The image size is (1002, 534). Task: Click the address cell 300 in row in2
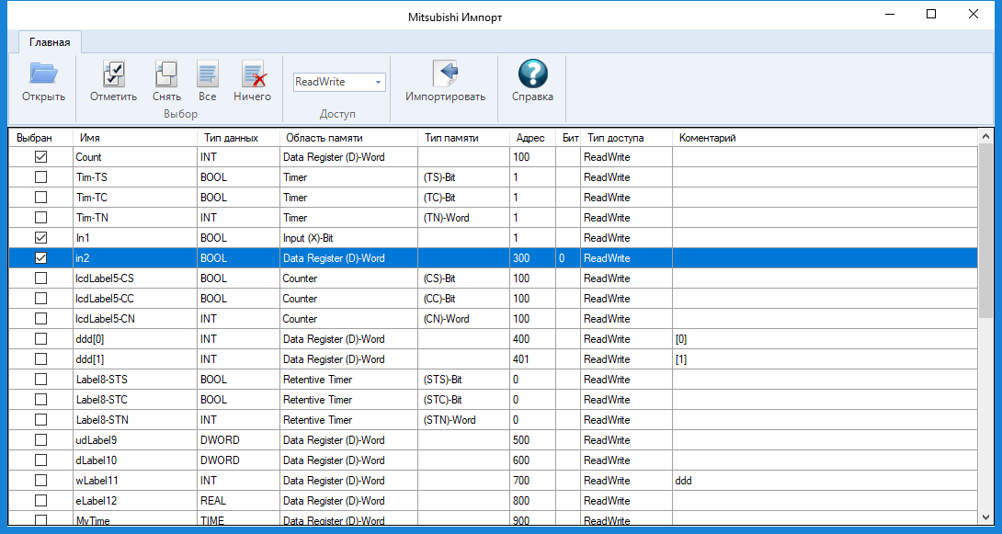[532, 258]
